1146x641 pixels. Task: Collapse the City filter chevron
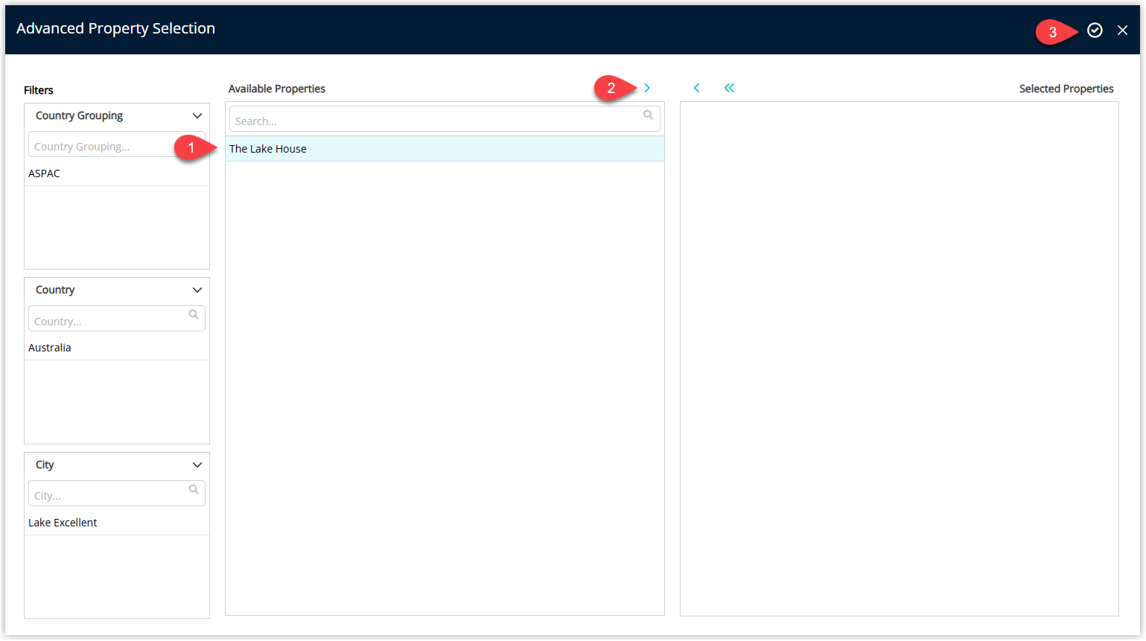197,465
